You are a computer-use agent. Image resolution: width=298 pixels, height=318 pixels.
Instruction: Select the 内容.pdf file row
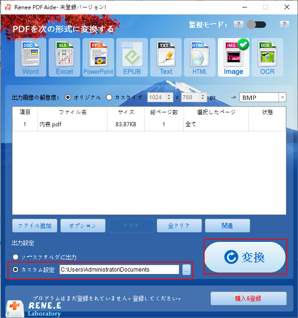(x=72, y=124)
